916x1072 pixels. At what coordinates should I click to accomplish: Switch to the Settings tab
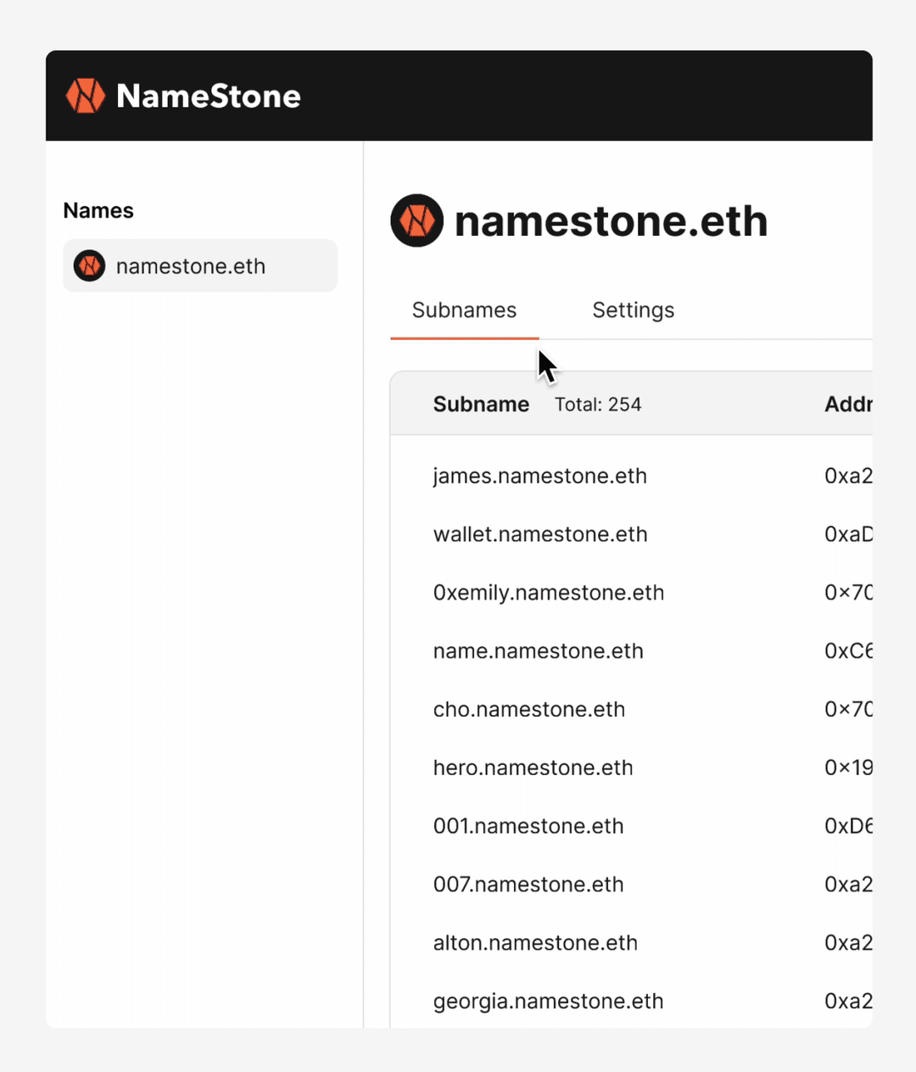pos(633,310)
